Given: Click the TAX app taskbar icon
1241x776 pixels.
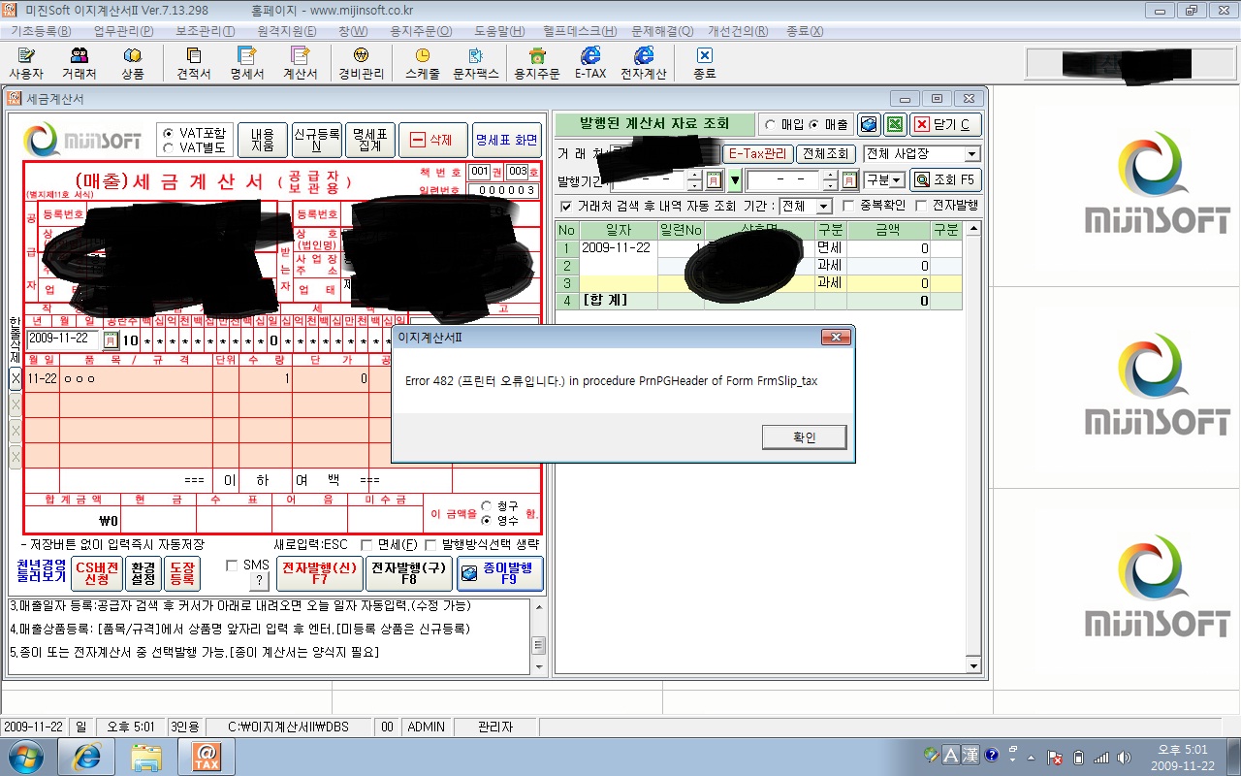Looking at the screenshot, I should coord(206,756).
